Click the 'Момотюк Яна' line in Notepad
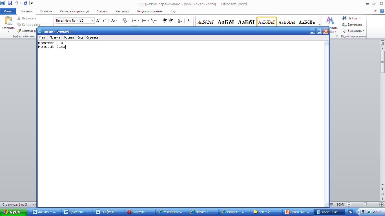385x216 pixels. pos(50,43)
